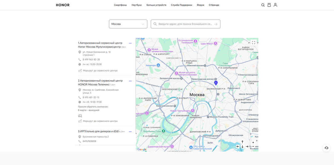The image size is (334, 165).
Task: Click phone number 8 499 963-82-28
Action: [x=91, y=59]
